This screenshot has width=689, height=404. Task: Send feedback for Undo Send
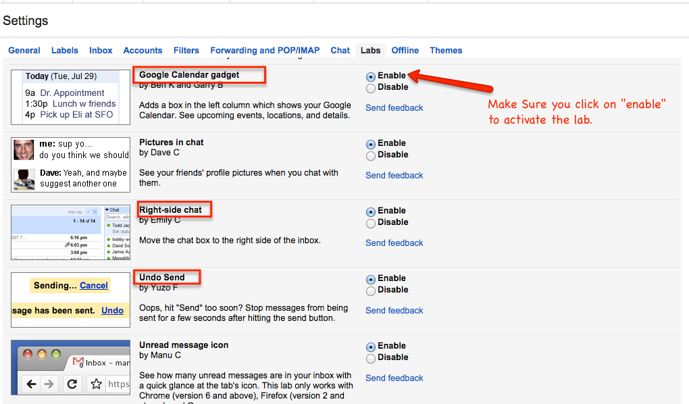pyautogui.click(x=394, y=310)
